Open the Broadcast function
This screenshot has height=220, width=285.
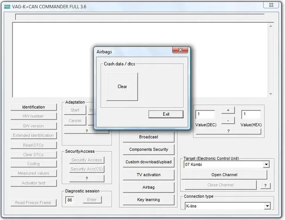(x=148, y=137)
